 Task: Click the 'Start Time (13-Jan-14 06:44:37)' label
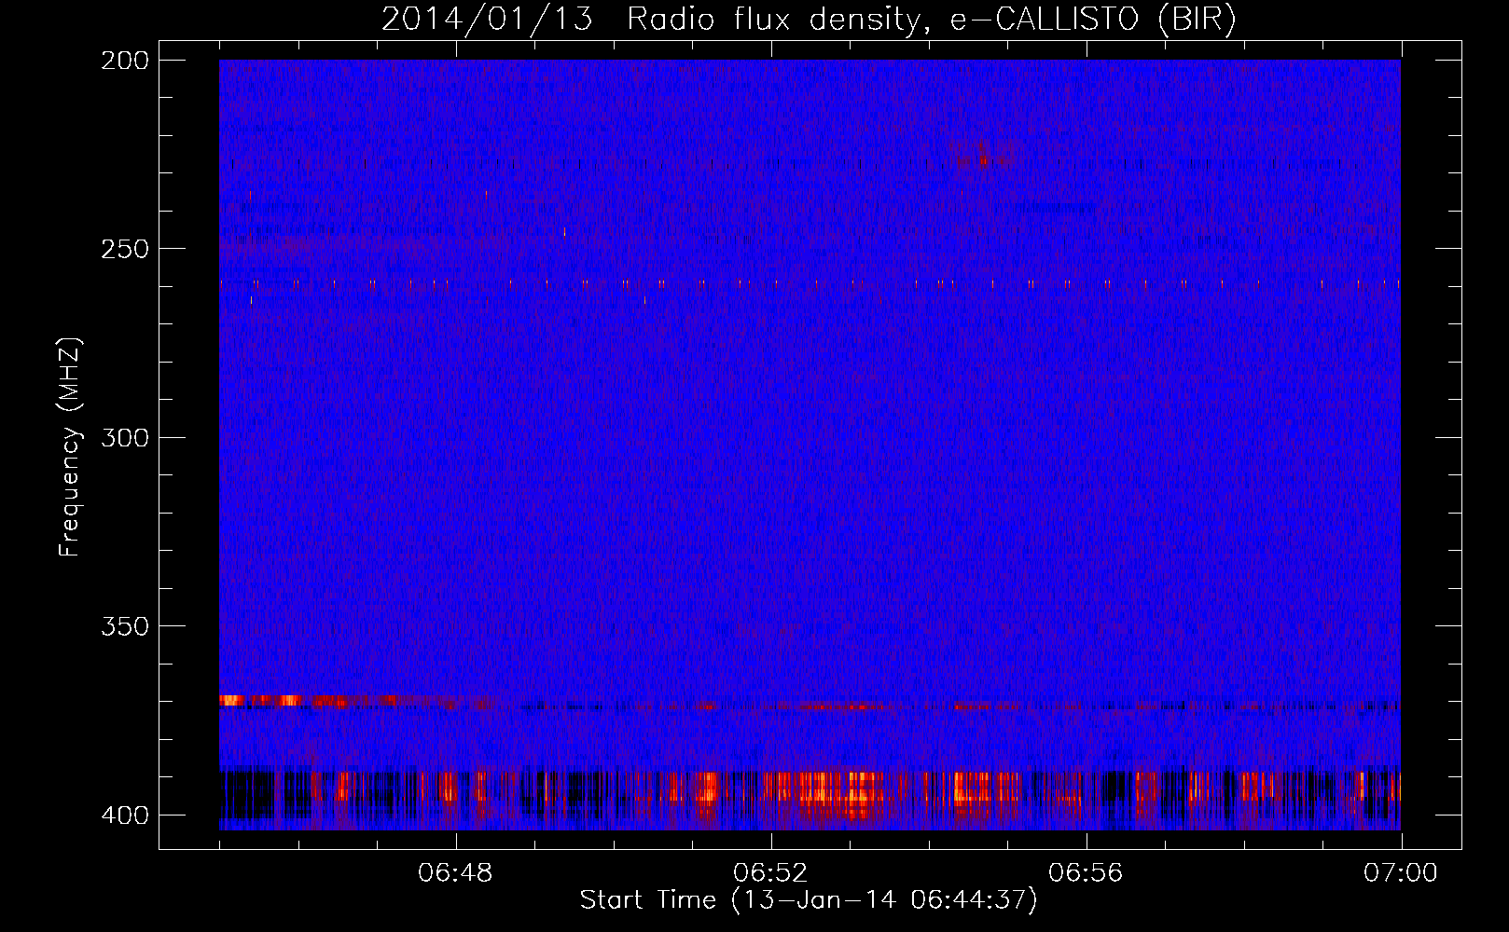point(809,900)
